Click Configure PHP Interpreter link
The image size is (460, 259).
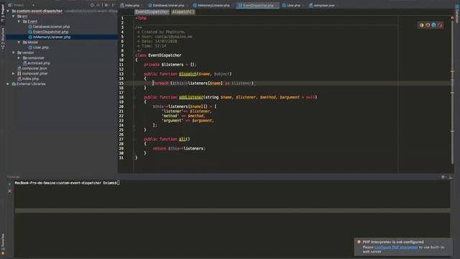pos(396,247)
